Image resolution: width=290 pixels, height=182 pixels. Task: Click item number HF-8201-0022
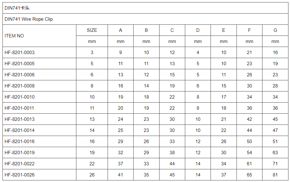19,164
